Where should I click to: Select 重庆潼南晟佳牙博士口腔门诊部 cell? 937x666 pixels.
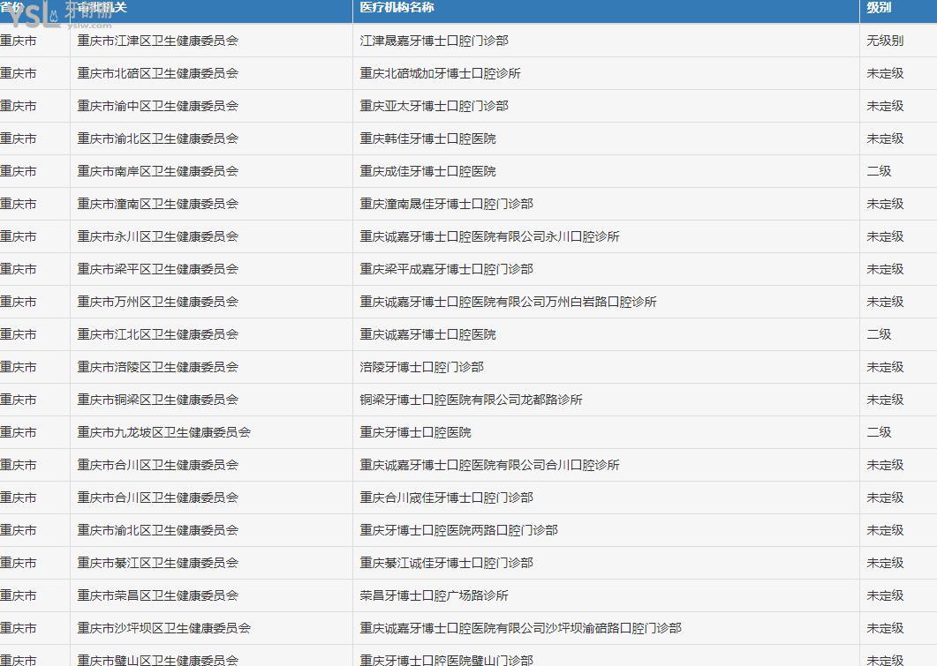click(x=446, y=204)
